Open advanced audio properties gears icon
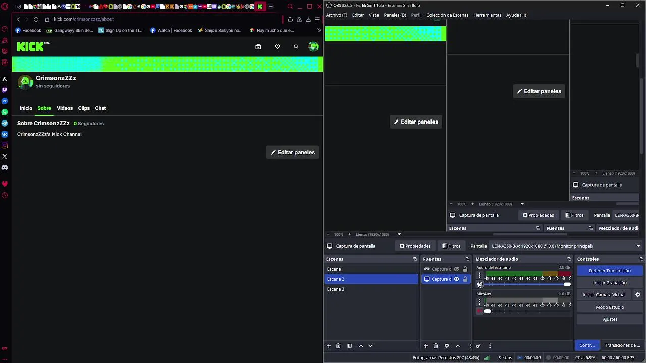646x363 pixels. click(478, 346)
